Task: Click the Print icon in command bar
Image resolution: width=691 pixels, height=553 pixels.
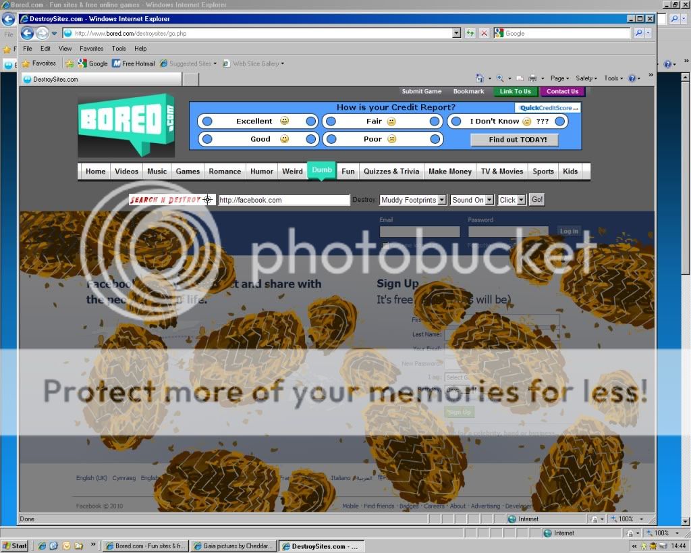Action: [x=532, y=78]
